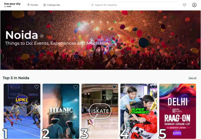Favorite the UPKL event with heart
The height and width of the screenshot is (139, 201).
click(x=37, y=87)
